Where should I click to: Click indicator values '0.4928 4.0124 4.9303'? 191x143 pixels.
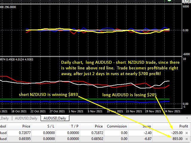[x=20, y=60]
